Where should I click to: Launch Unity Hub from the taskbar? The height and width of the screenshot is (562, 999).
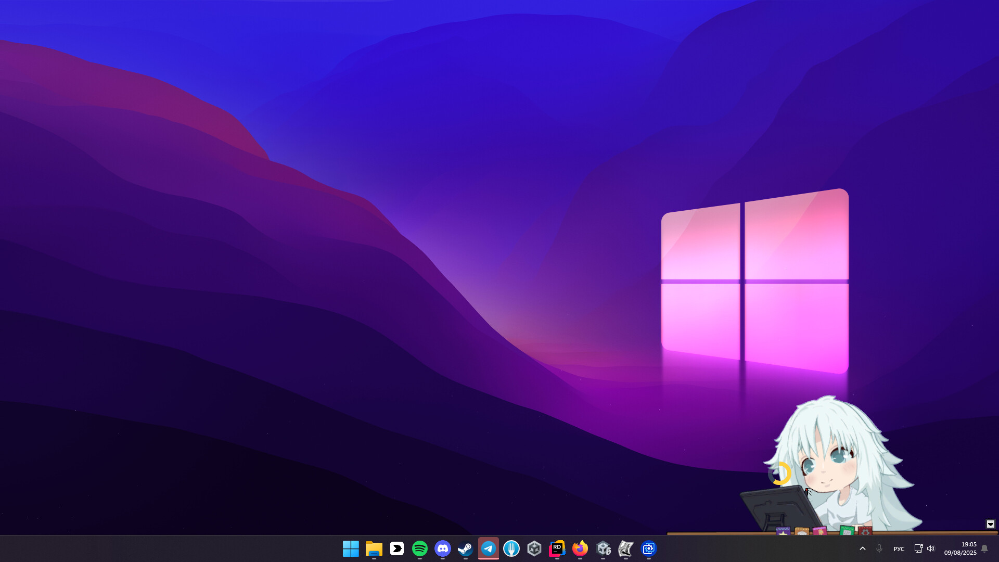(534, 548)
